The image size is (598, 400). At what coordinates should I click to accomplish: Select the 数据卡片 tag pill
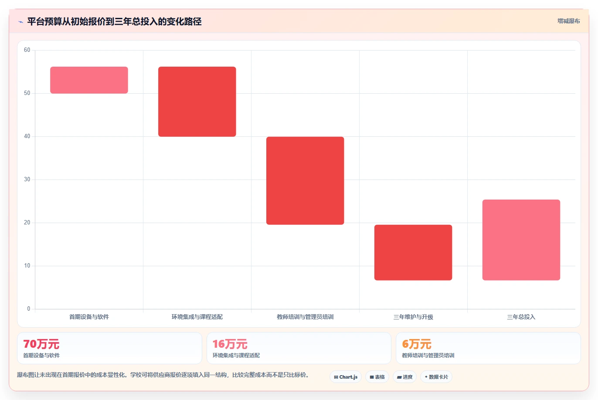pyautogui.click(x=436, y=377)
